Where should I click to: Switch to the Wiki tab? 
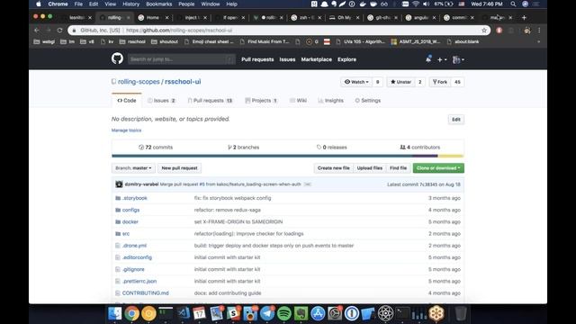click(x=298, y=100)
